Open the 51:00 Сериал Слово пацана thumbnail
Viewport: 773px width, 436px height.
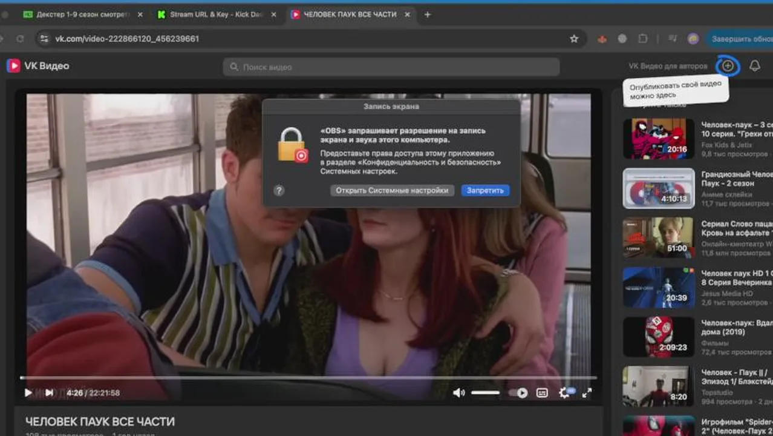(659, 238)
